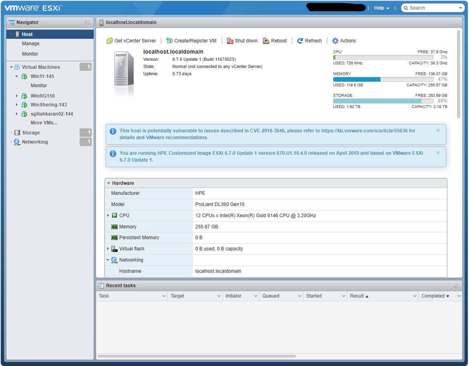The height and width of the screenshot is (366, 469).
Task: Click the Storage icon in Navigator
Action: pos(17,132)
